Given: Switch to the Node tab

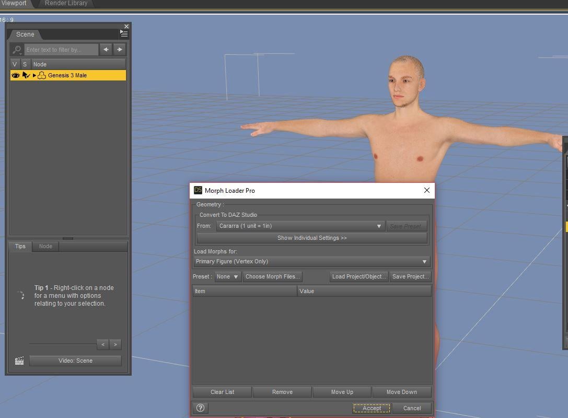Looking at the screenshot, I should [45, 246].
